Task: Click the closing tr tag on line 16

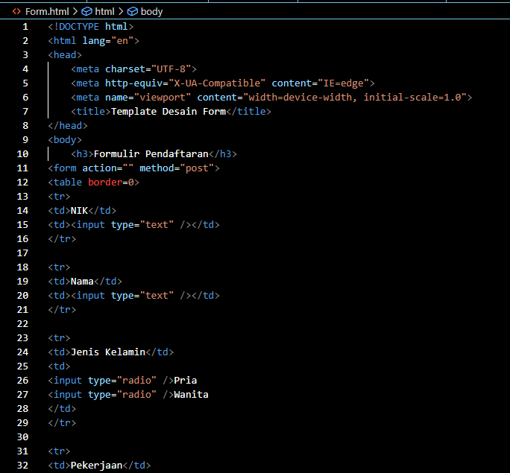Action: [62, 239]
